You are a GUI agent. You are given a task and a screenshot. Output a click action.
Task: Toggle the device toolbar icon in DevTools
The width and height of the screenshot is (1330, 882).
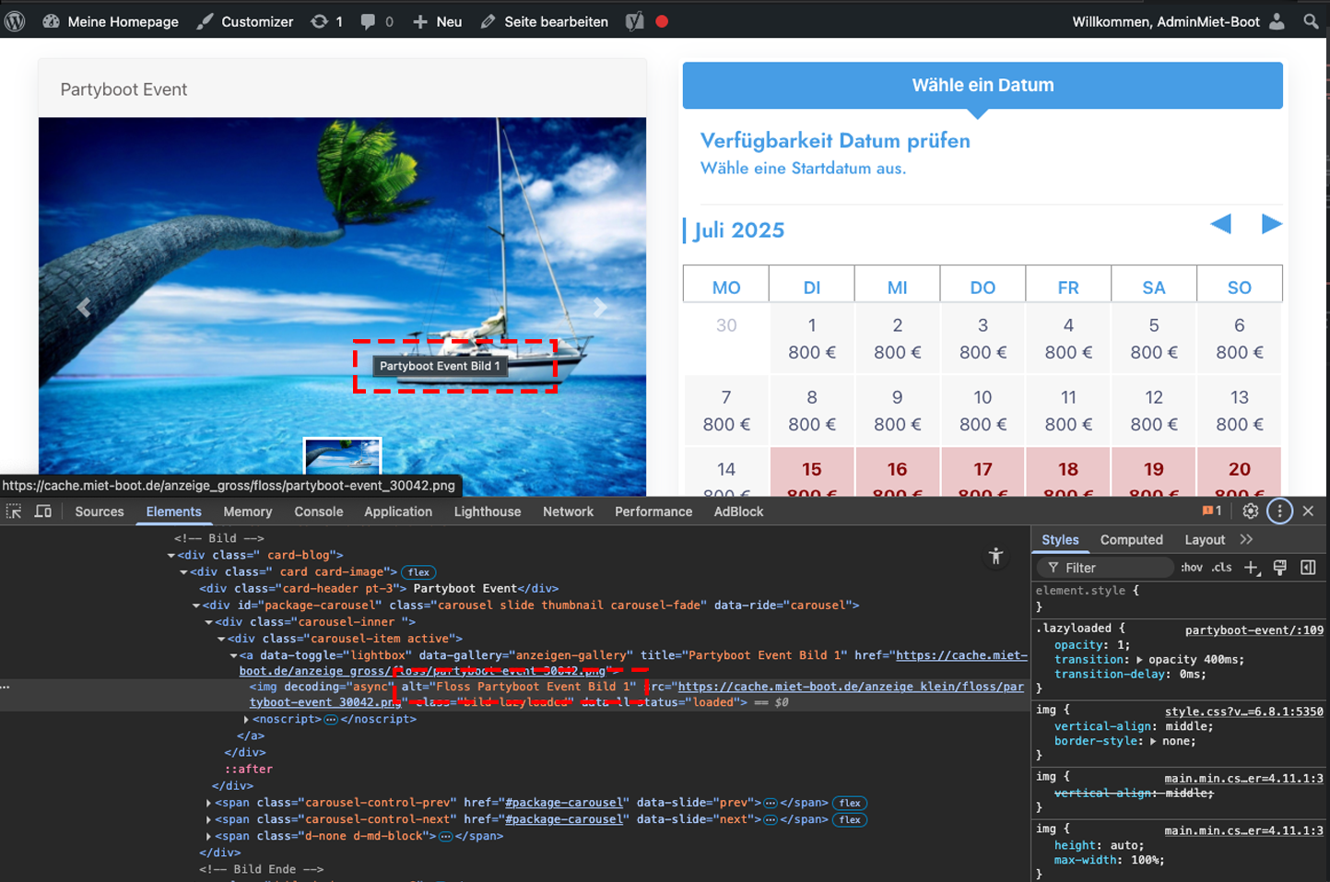click(x=43, y=512)
